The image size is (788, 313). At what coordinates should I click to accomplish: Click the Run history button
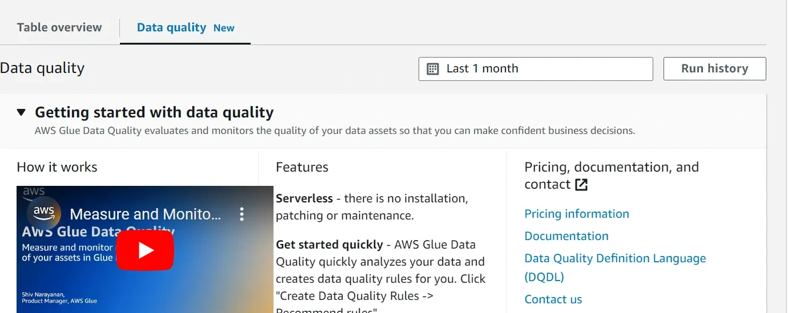point(714,69)
